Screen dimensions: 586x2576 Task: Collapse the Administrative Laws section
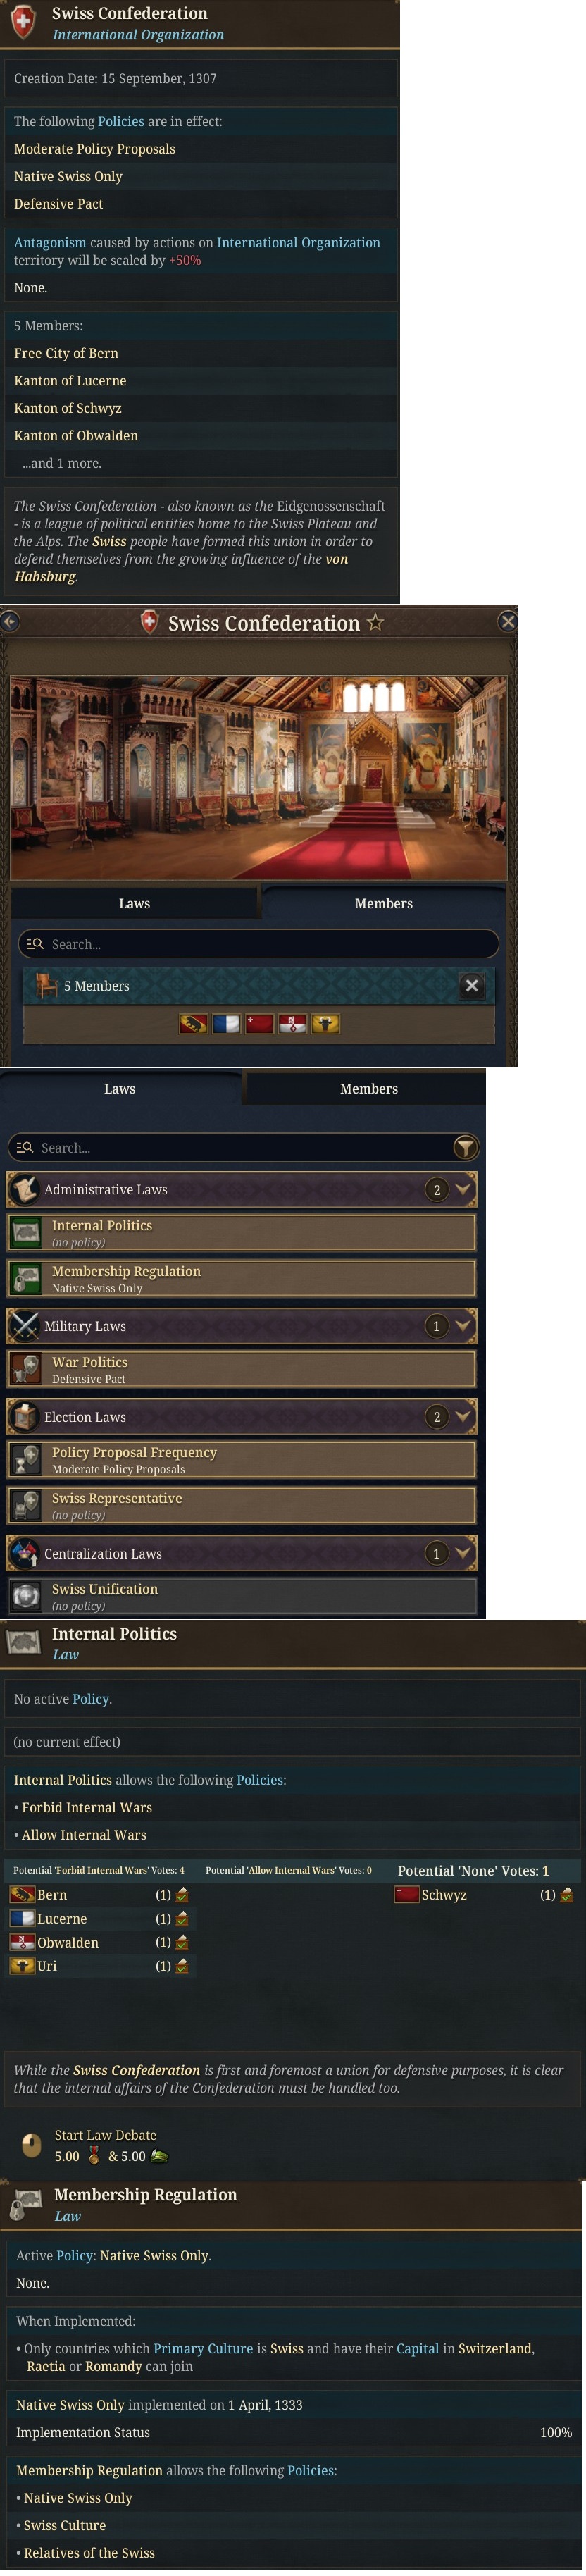463,1190
